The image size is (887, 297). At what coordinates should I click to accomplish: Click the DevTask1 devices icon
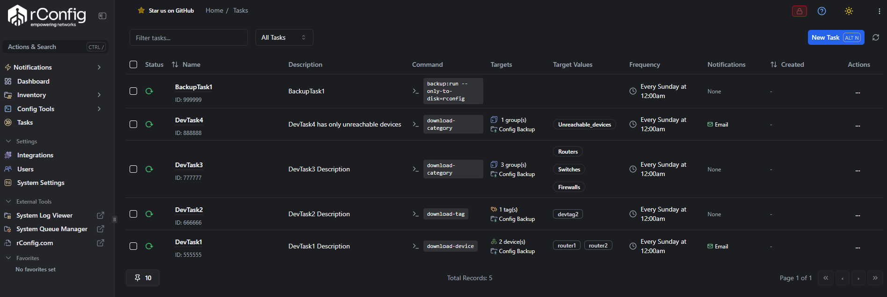point(494,242)
